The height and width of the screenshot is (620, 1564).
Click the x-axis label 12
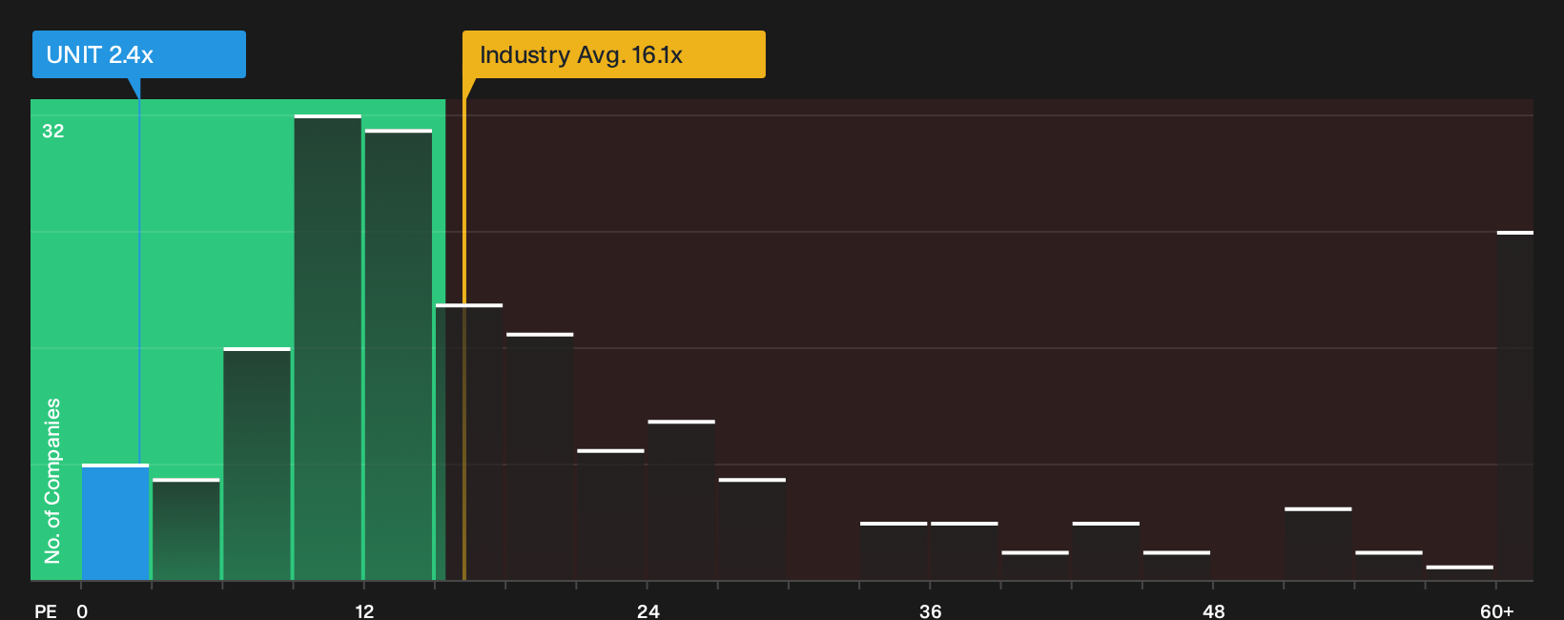tap(364, 610)
